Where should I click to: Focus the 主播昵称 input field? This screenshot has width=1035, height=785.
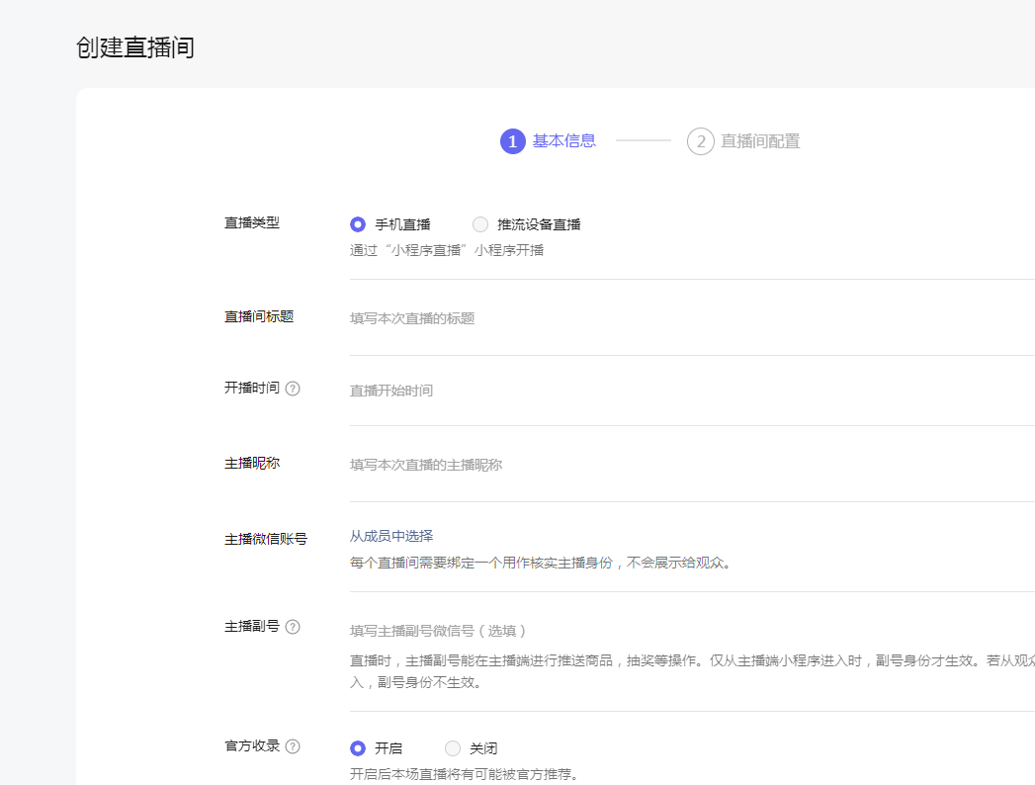coord(692,465)
